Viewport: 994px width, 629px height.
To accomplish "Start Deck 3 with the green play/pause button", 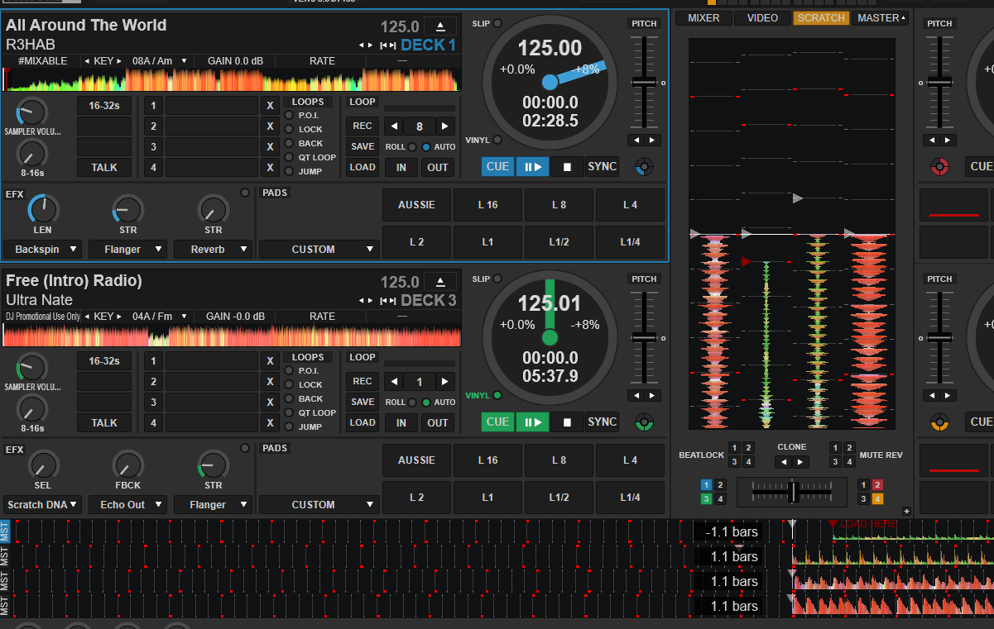I will (x=531, y=422).
